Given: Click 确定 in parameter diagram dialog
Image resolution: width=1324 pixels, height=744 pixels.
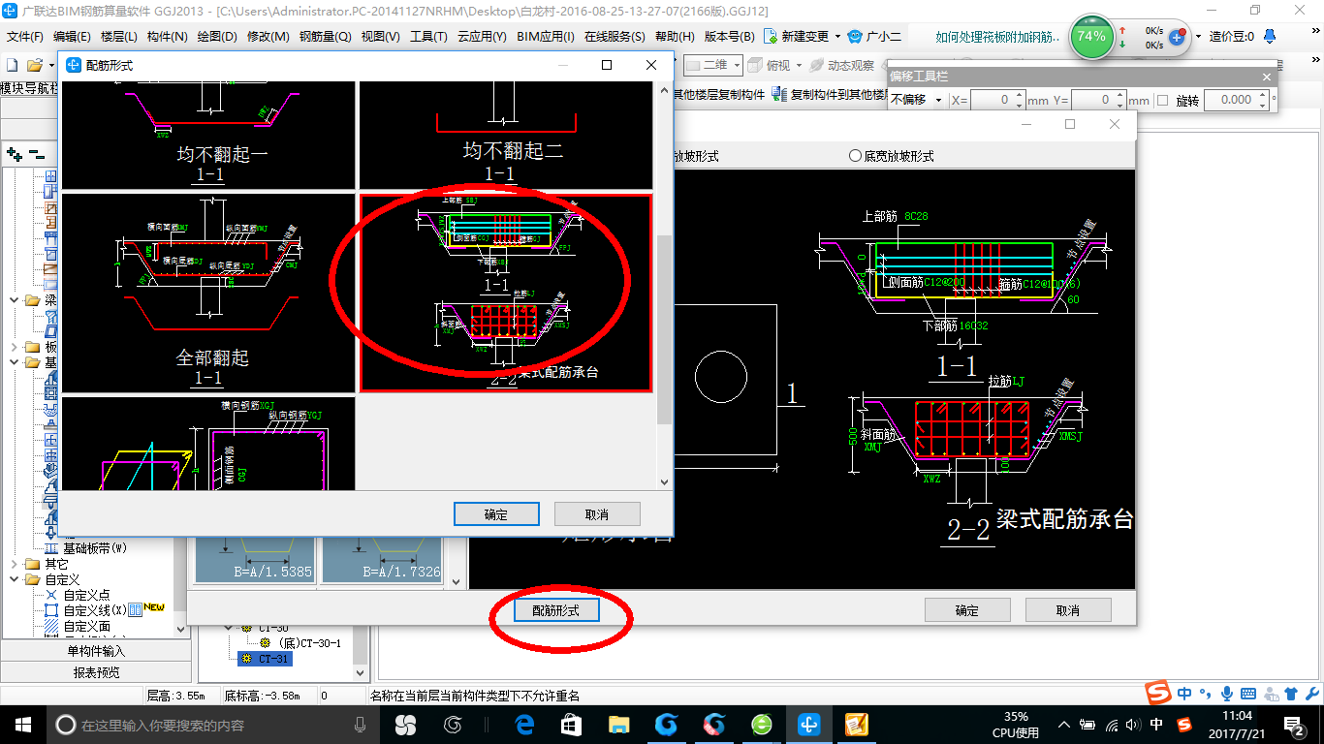Looking at the screenshot, I should click(967, 610).
